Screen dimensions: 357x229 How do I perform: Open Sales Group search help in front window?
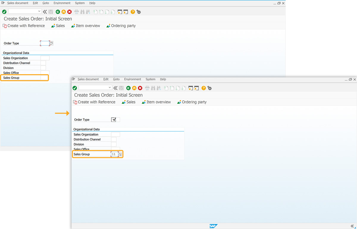120,154
